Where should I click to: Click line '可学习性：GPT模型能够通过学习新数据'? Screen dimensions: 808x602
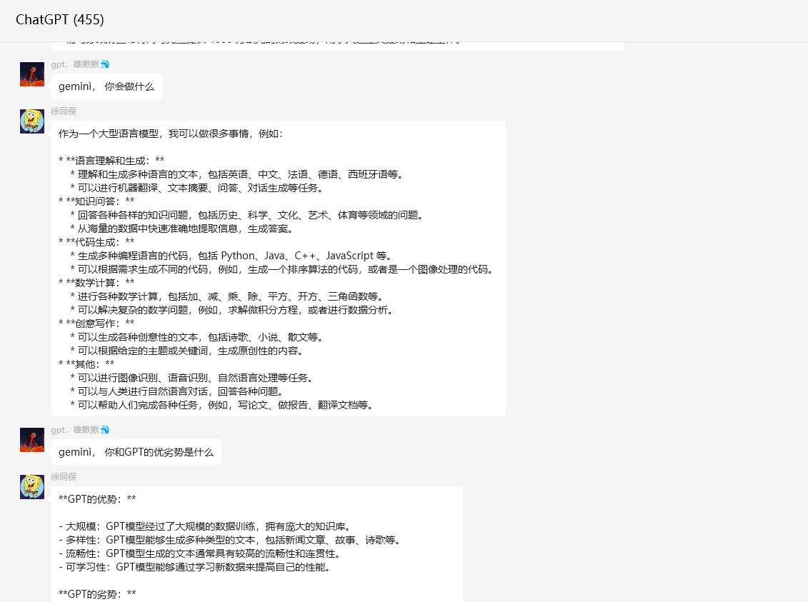point(195,567)
